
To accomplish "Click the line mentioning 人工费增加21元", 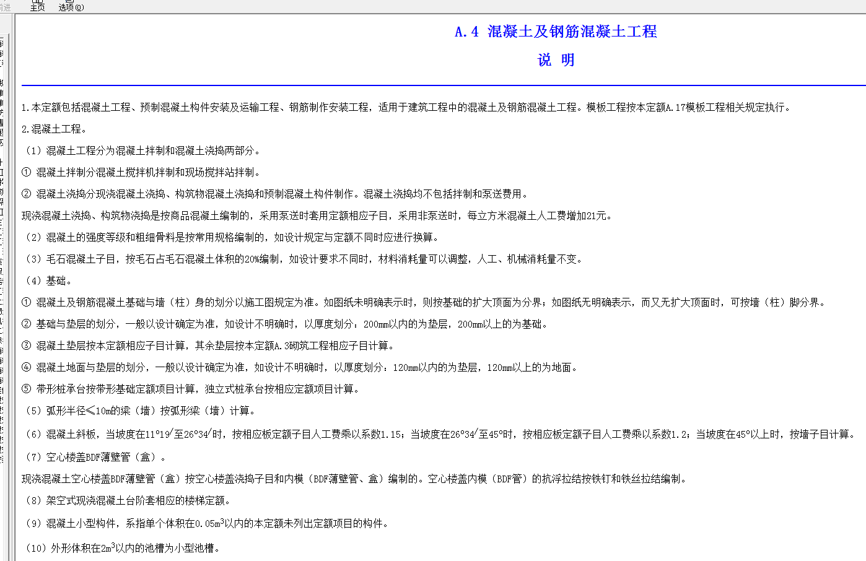I will (318, 216).
